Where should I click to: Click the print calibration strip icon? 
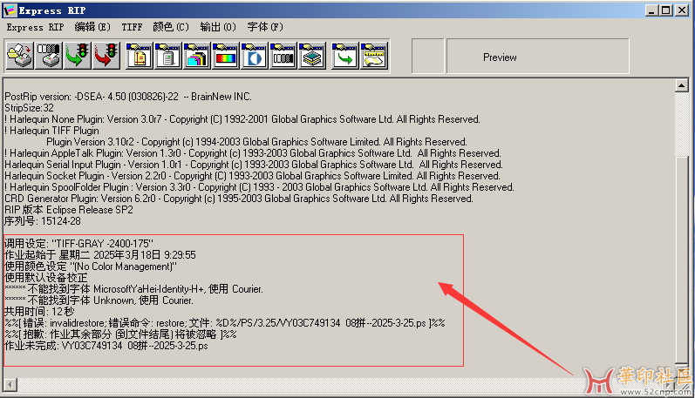(x=49, y=56)
